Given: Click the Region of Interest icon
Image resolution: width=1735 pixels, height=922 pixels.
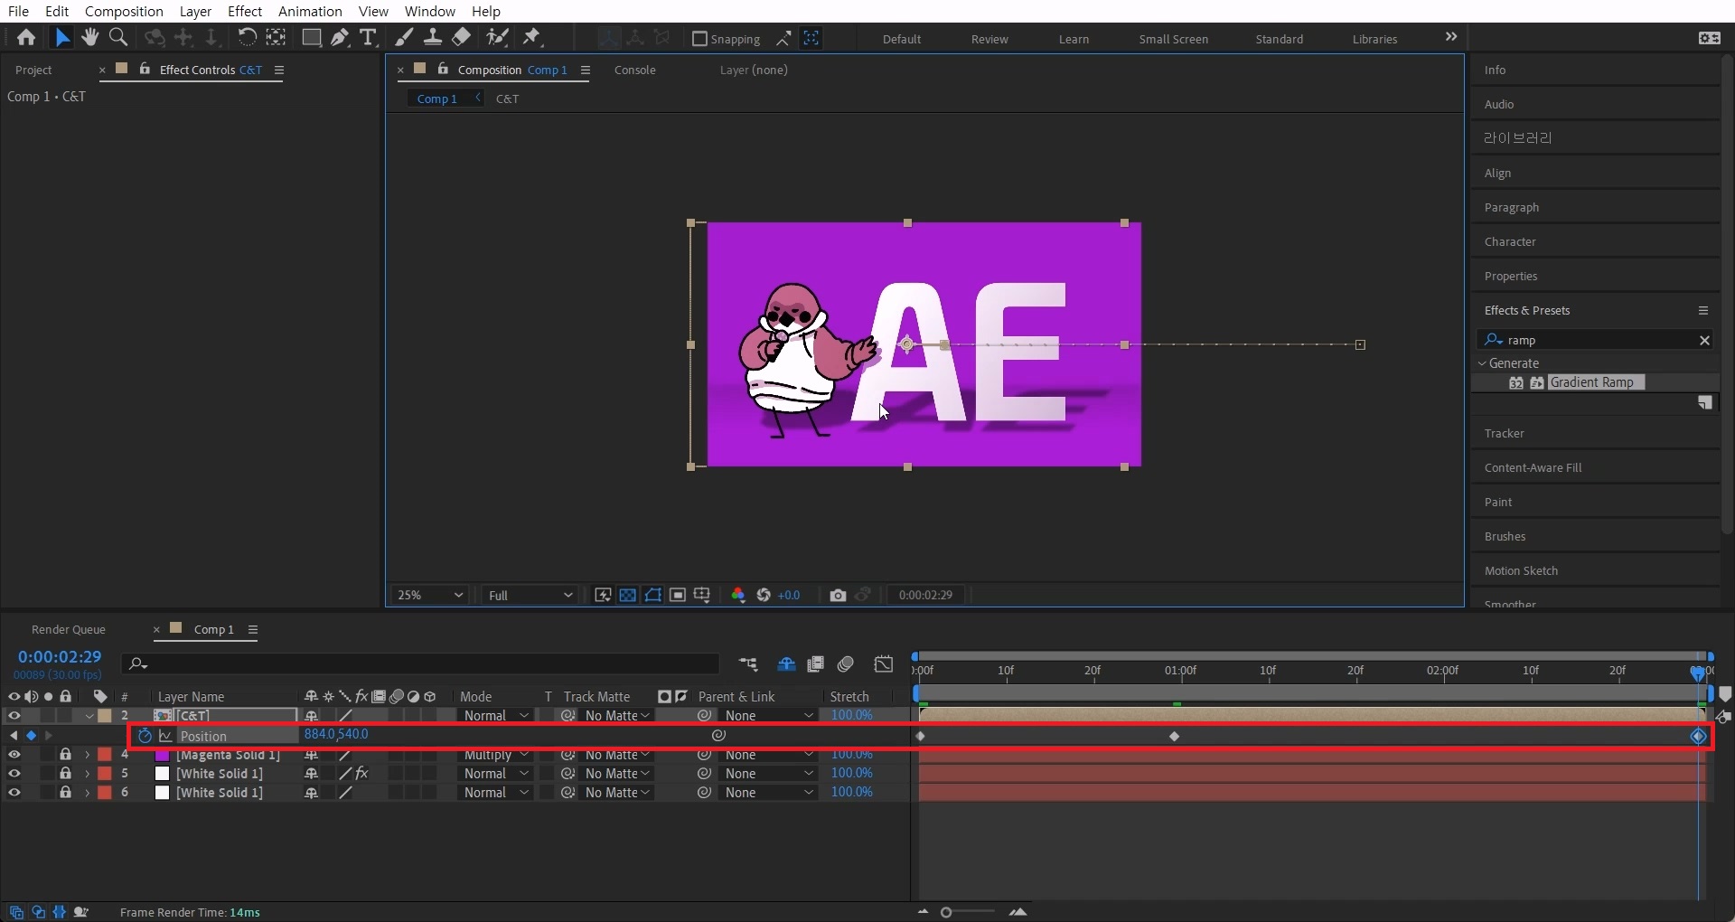Looking at the screenshot, I should coord(677,595).
